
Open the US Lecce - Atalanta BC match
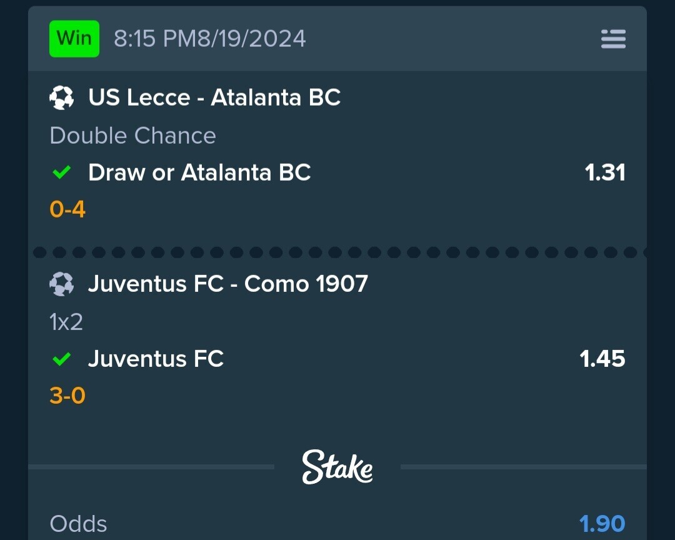click(214, 97)
